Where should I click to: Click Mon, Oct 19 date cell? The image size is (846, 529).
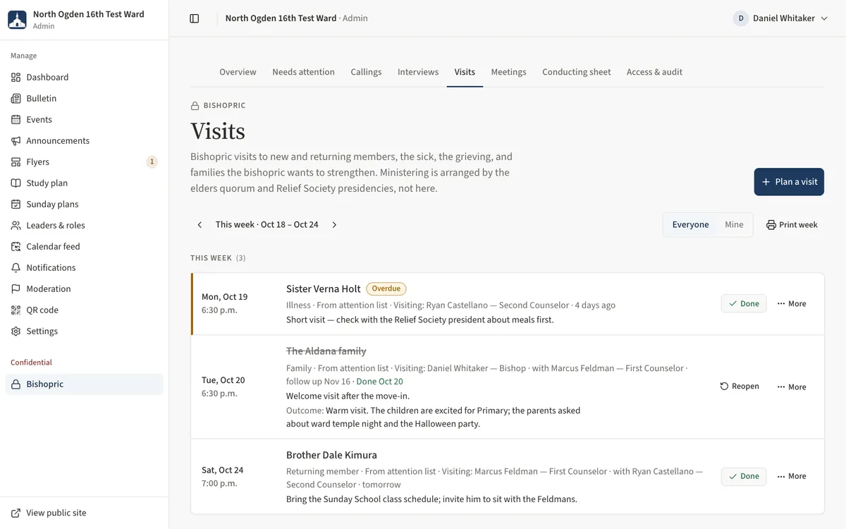[x=224, y=303]
